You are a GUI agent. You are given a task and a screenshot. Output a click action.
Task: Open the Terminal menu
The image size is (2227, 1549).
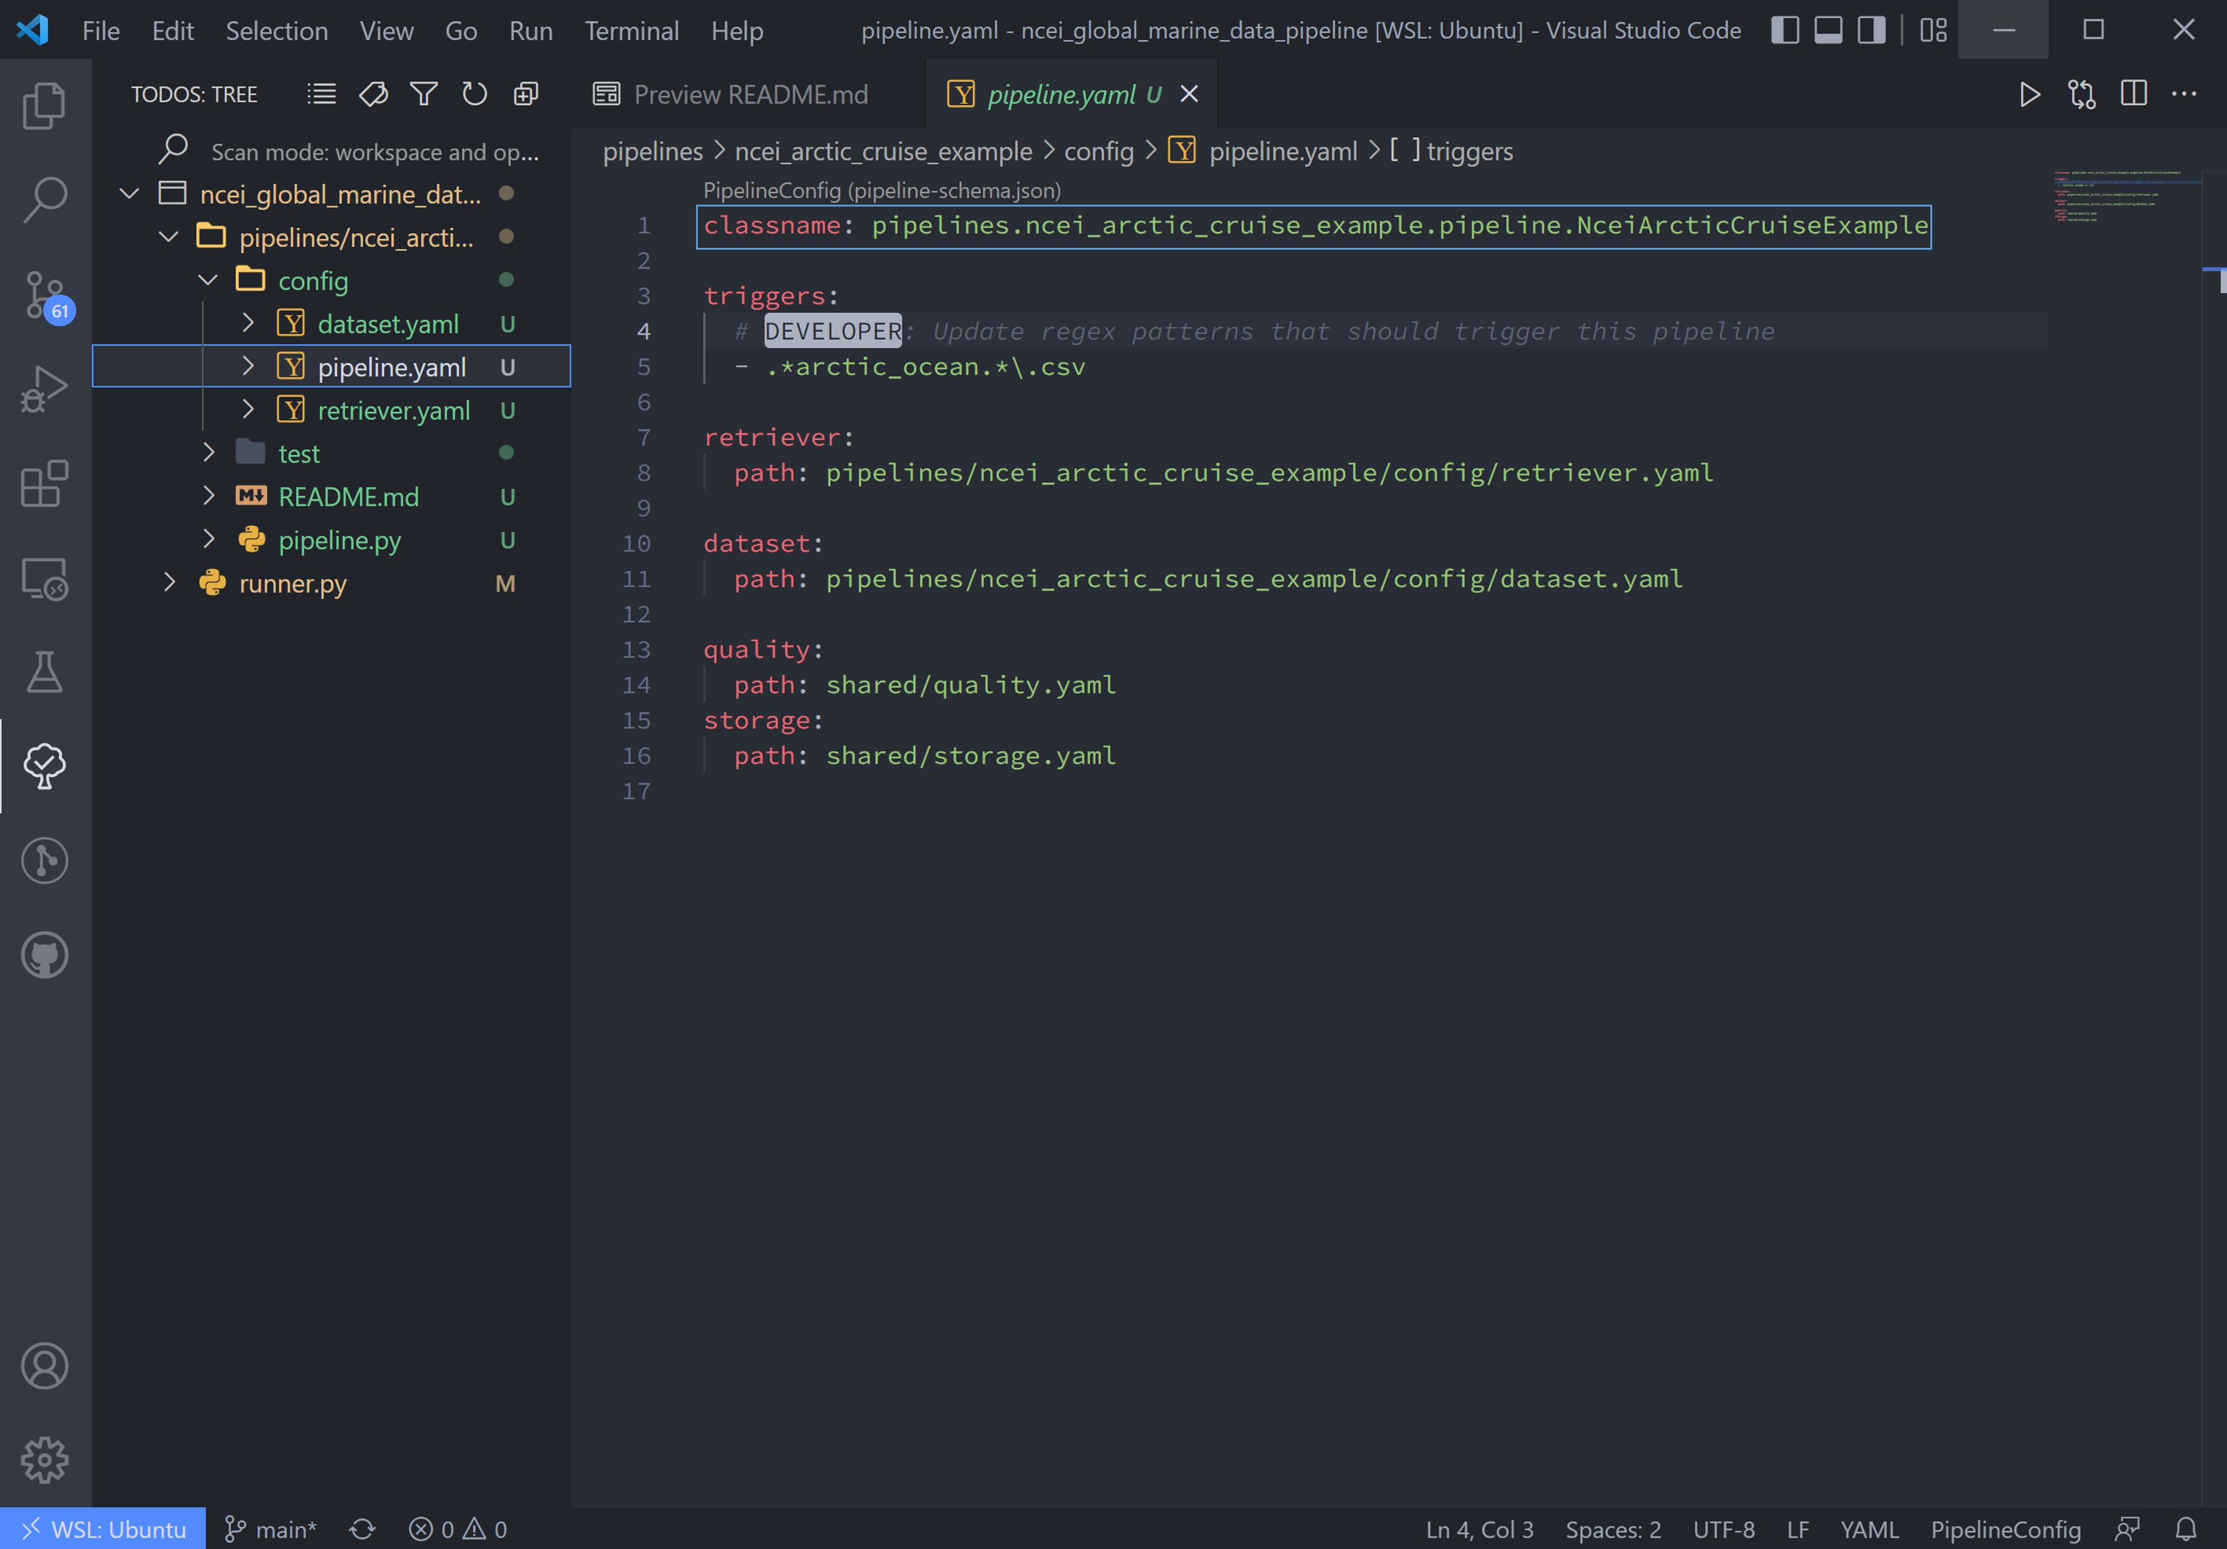click(632, 30)
